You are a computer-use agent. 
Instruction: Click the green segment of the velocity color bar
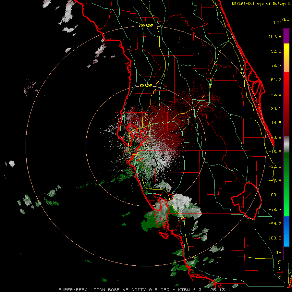pyautogui.click(x=286, y=184)
